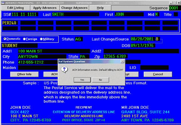Viewport: 181px width, 125px height.
Task: Click the 'BOX 4422' sample text
Action: 20,112
